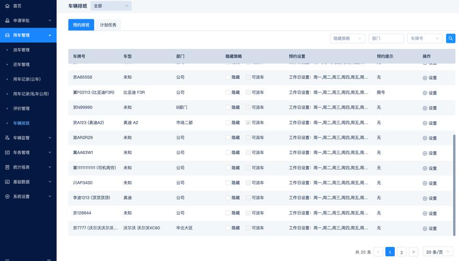Go to page 2
The image size is (459, 261).
point(402,252)
